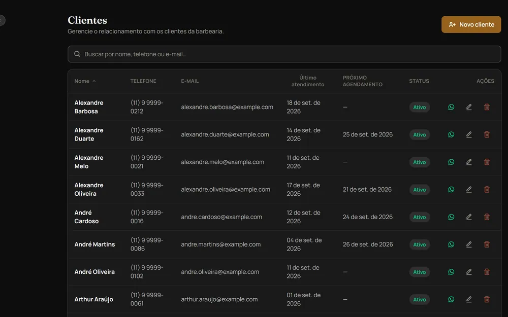Click last visit 18 de set. de 2026
This screenshot has height=317, width=508.
coord(304,107)
